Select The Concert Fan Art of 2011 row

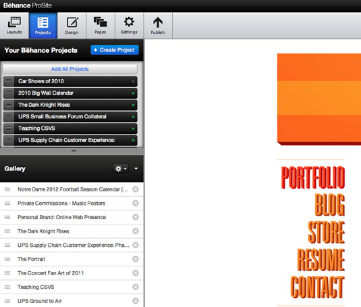click(72, 273)
